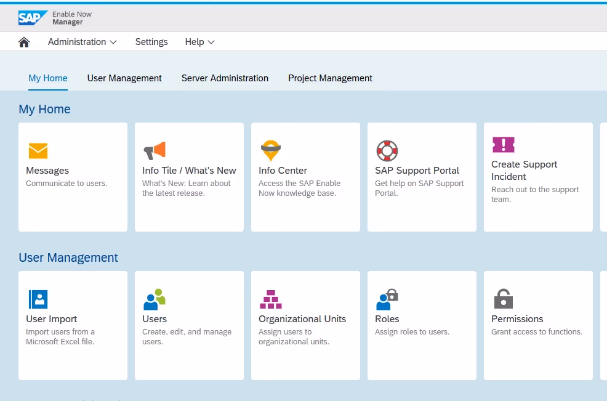Click the 'User Management' section heading
This screenshot has width=607, height=401.
coord(68,257)
